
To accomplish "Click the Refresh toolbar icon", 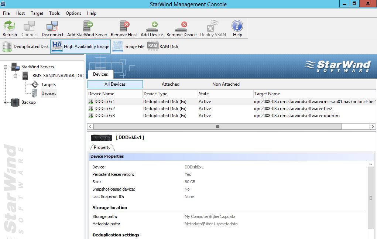I will (x=10, y=25).
